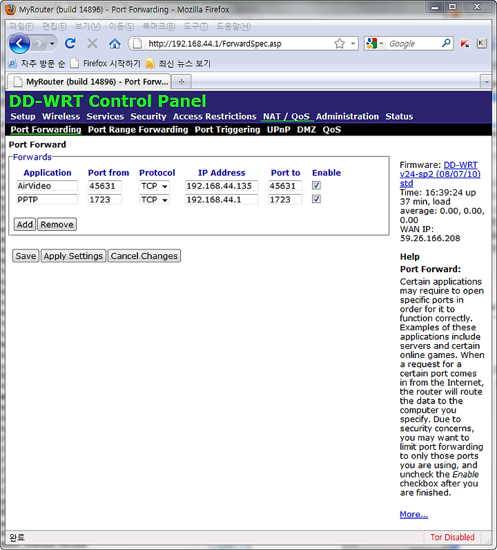The image size is (497, 550).
Task: Open the 보기(V) menu
Action: [88, 26]
